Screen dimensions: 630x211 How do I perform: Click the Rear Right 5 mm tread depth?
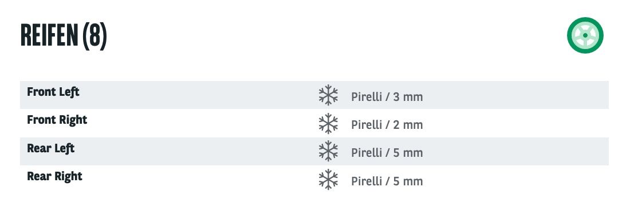(408, 181)
